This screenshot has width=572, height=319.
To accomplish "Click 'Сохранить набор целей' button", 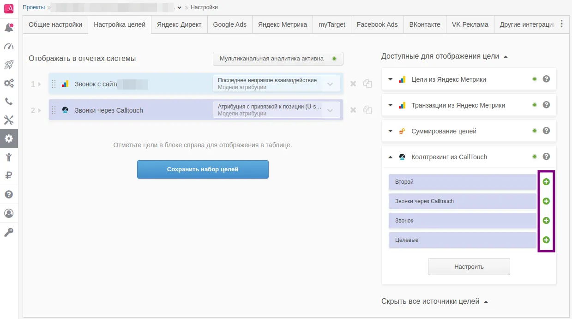I will point(203,169).
